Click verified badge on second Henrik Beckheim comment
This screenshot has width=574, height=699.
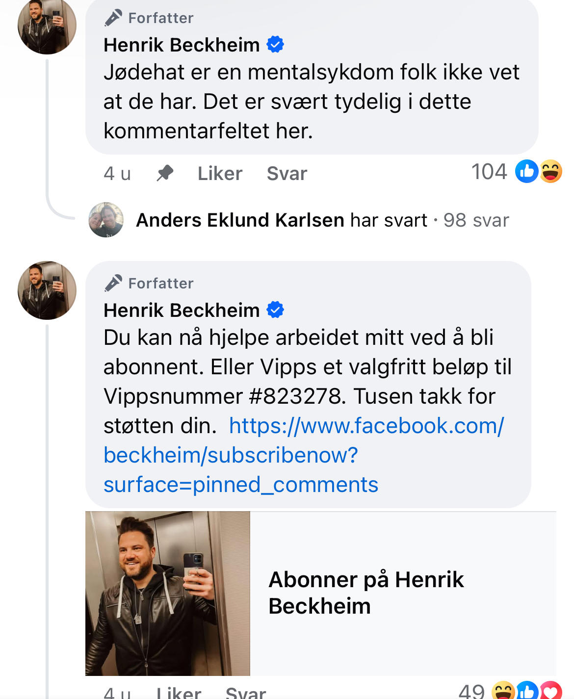(x=275, y=310)
